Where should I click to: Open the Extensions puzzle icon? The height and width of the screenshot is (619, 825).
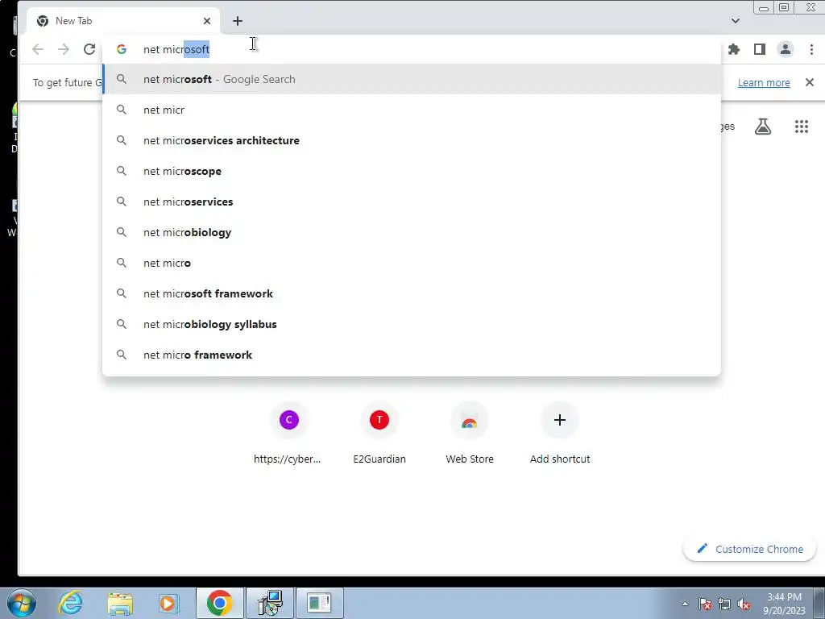[x=733, y=49]
